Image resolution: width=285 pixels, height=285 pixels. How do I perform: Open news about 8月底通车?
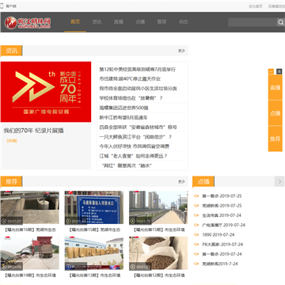[123, 117]
